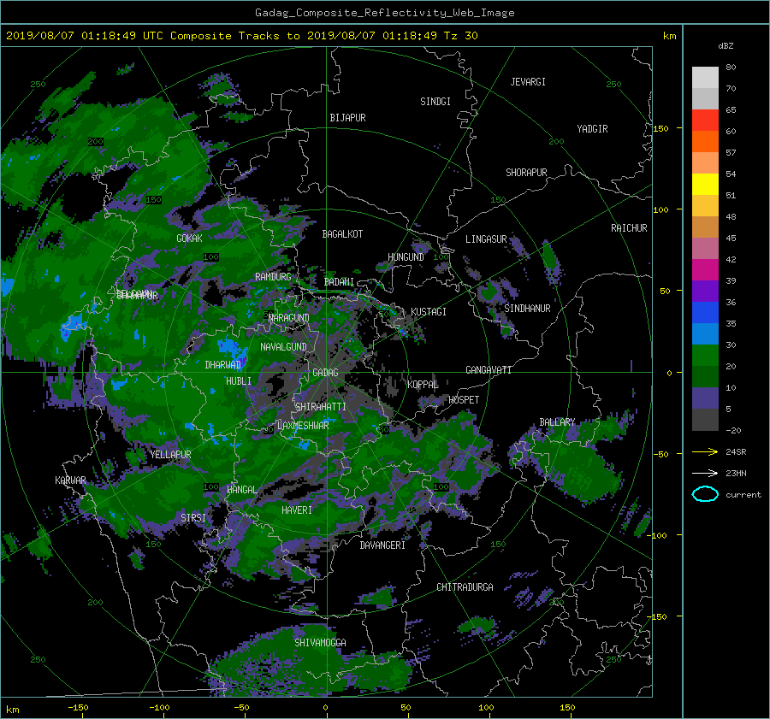Screen dimensions: 770x719
Task: Select the light gray 70-80 dBZ swatch
Action: [x=705, y=78]
